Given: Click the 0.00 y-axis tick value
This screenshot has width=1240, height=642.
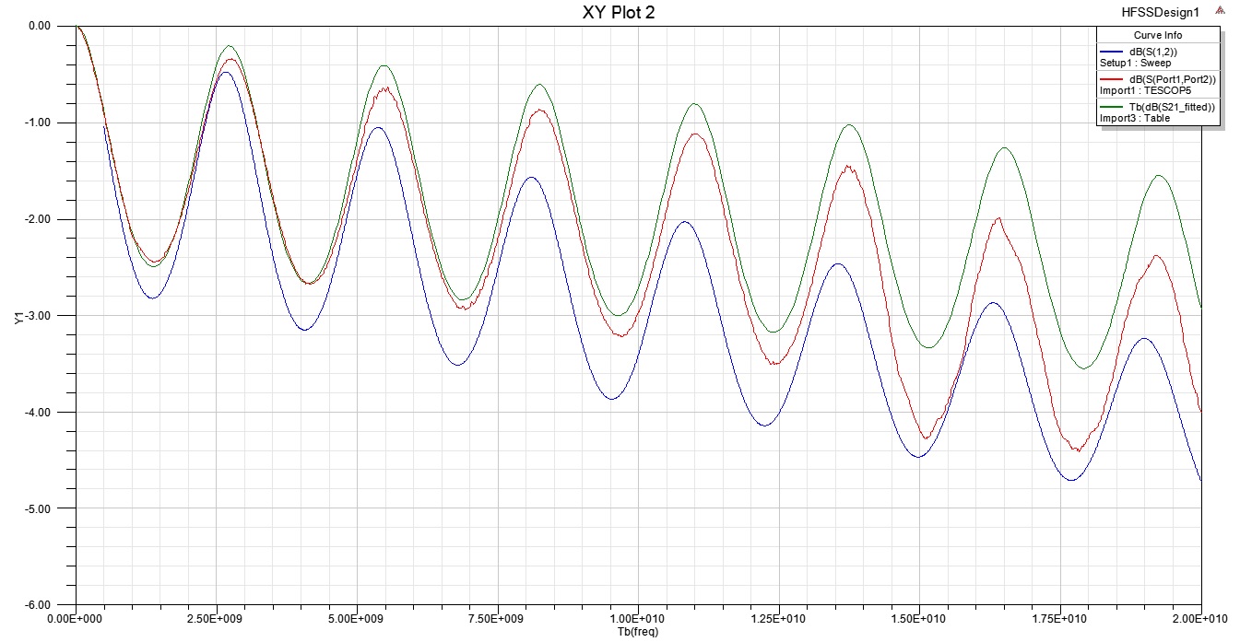Looking at the screenshot, I should (x=40, y=27).
